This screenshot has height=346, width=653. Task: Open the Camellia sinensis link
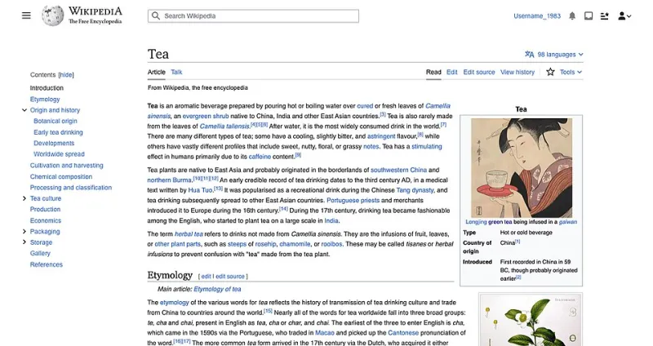(438, 106)
